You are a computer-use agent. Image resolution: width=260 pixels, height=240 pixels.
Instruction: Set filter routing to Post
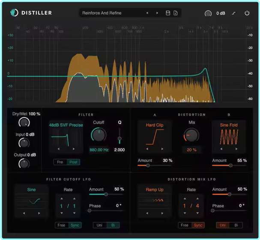(x=73, y=162)
